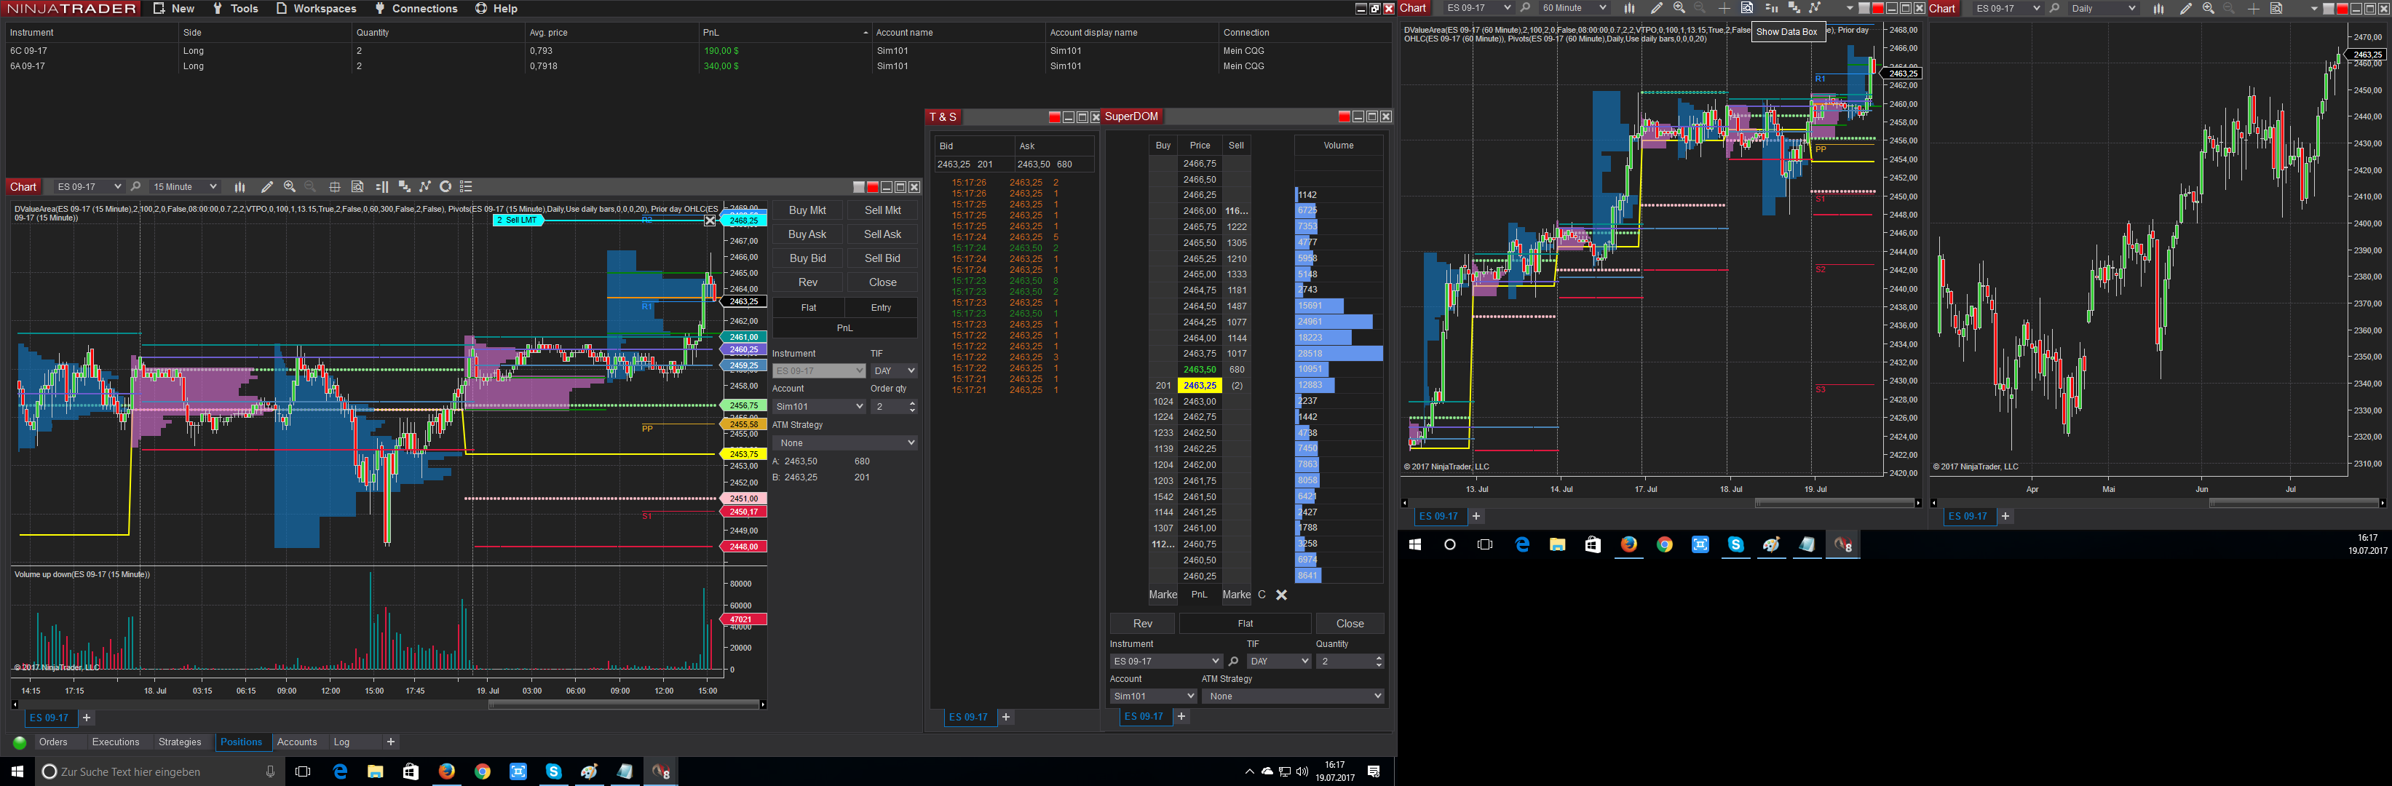This screenshot has height=786, width=2392.
Task: Open the Daily interval dropdown
Action: point(2103,8)
